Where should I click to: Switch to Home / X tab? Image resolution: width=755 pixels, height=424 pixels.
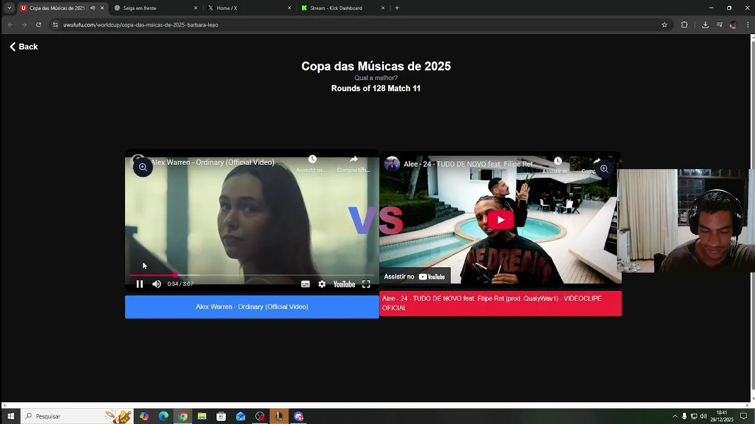250,8
